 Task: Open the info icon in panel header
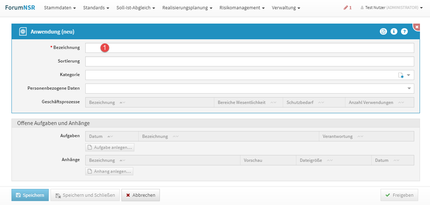394,31
